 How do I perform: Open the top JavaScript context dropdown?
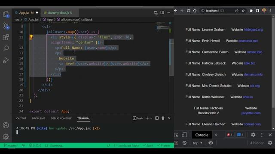pos(198,143)
